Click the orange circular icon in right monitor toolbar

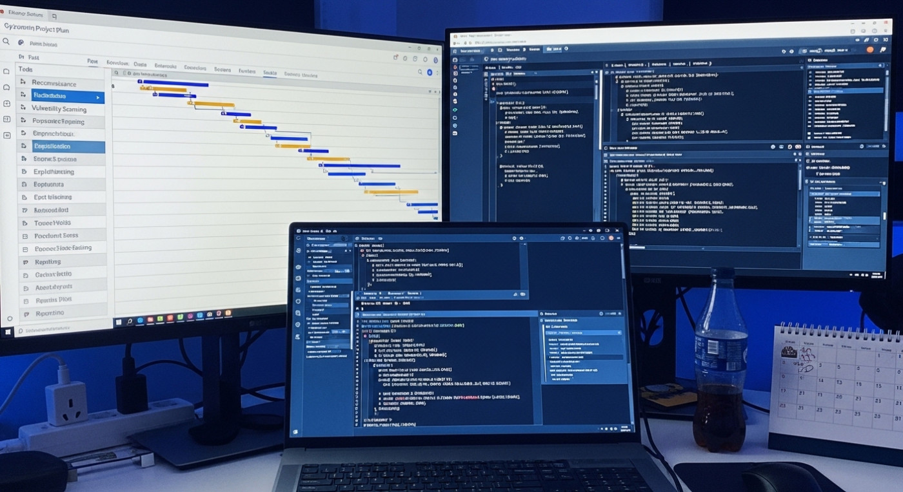869,50
